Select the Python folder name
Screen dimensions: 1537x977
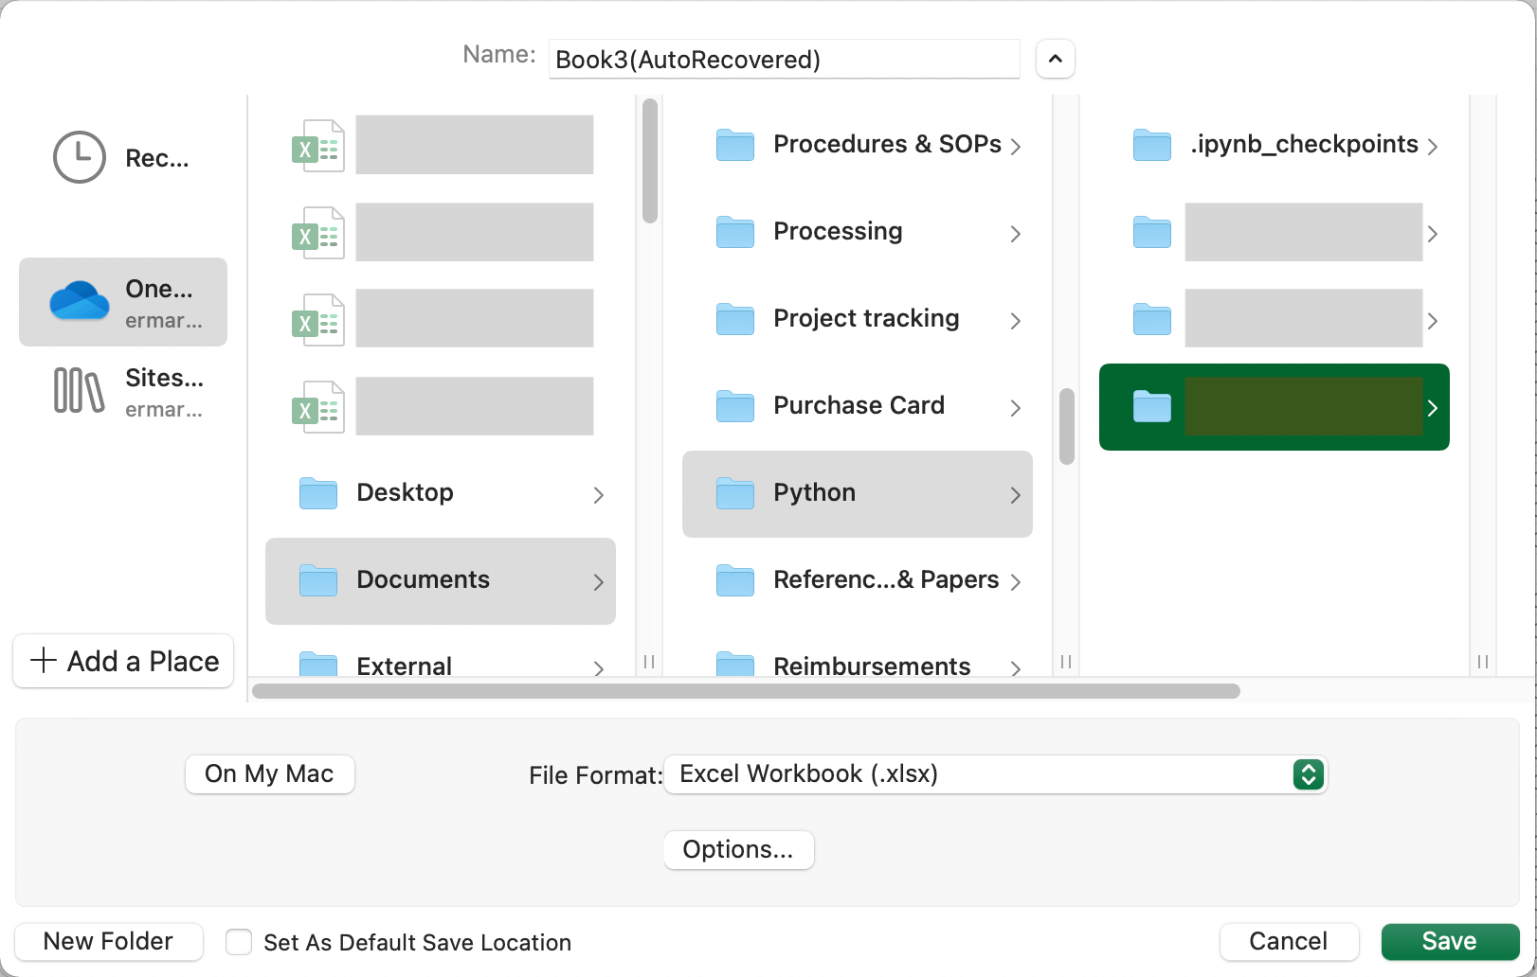click(814, 492)
